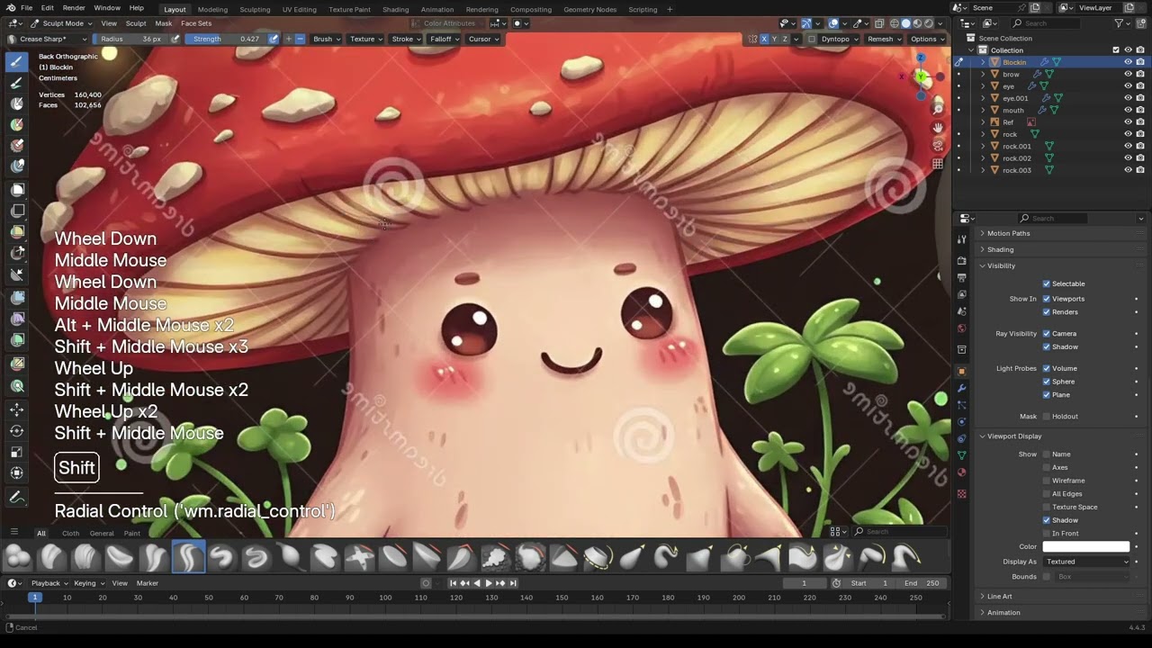1152x648 pixels.
Task: Switch to the Sculpting workspace tab
Action: [x=255, y=9]
